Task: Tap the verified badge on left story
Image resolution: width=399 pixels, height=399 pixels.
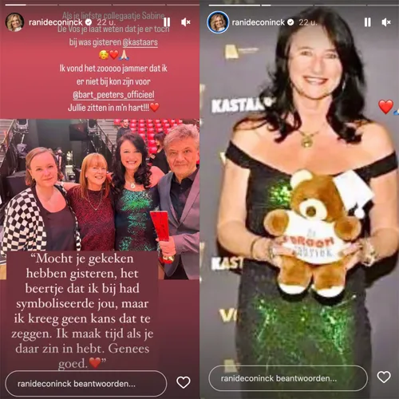Action: tap(89, 22)
